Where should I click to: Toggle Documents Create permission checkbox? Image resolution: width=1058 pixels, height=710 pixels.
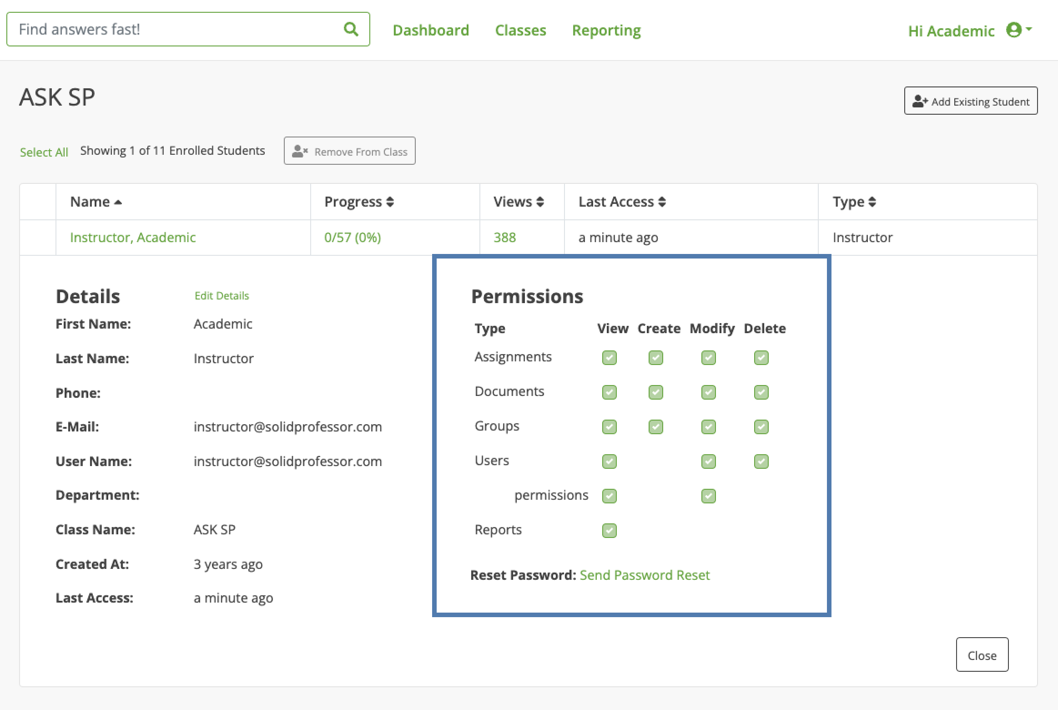tap(655, 392)
